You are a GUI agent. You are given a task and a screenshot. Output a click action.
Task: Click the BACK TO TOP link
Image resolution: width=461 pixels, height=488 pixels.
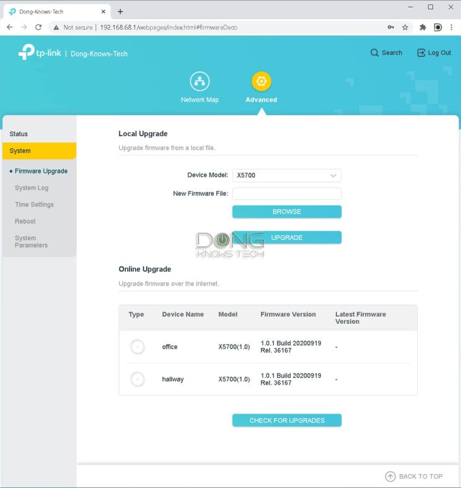[421, 476]
